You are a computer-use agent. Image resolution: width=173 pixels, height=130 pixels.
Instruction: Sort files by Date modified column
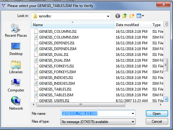(x=132, y=25)
